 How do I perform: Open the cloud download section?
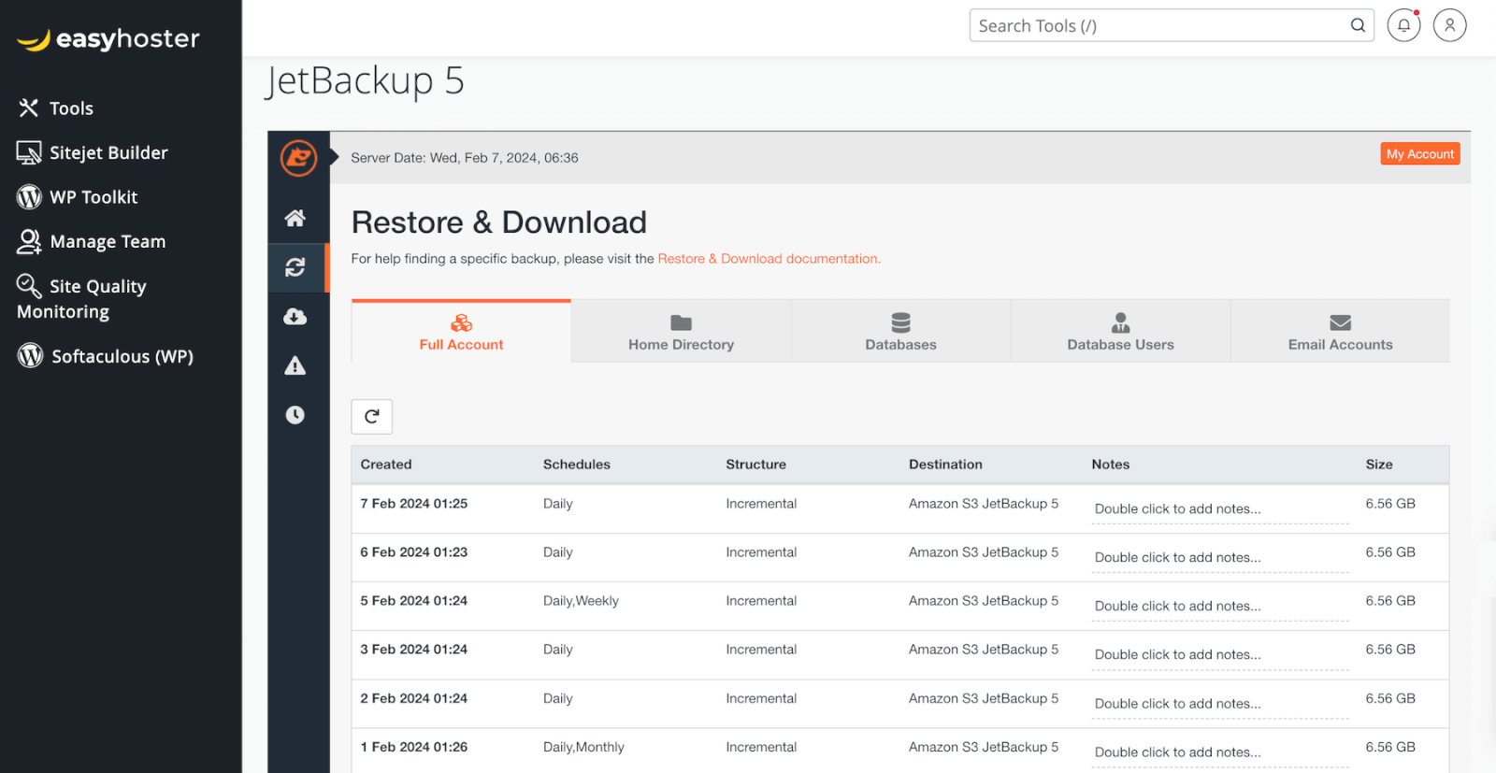295,317
